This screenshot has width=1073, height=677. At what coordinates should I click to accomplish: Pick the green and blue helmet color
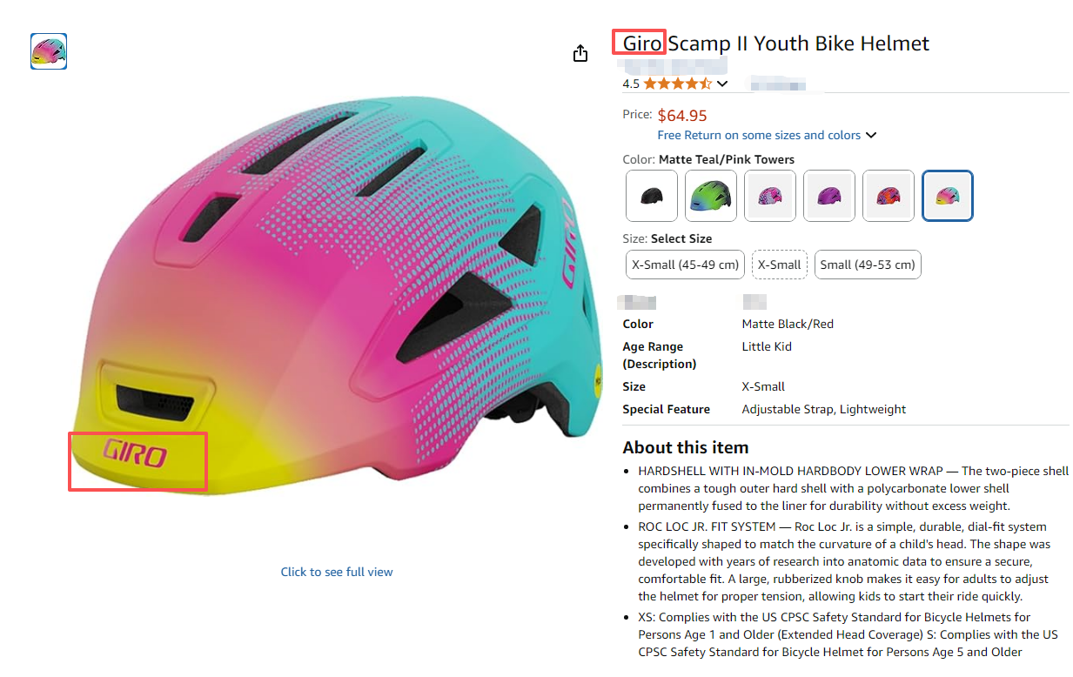click(x=711, y=196)
